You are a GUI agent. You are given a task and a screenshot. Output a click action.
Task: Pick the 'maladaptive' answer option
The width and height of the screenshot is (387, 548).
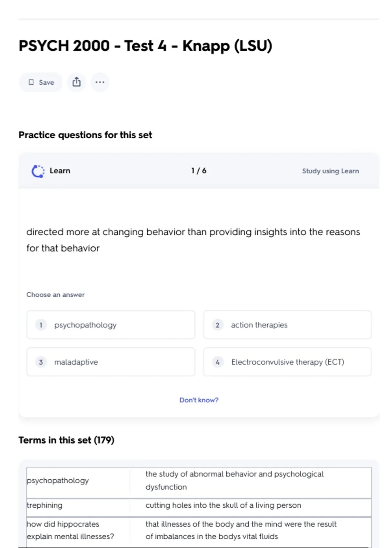(x=76, y=362)
